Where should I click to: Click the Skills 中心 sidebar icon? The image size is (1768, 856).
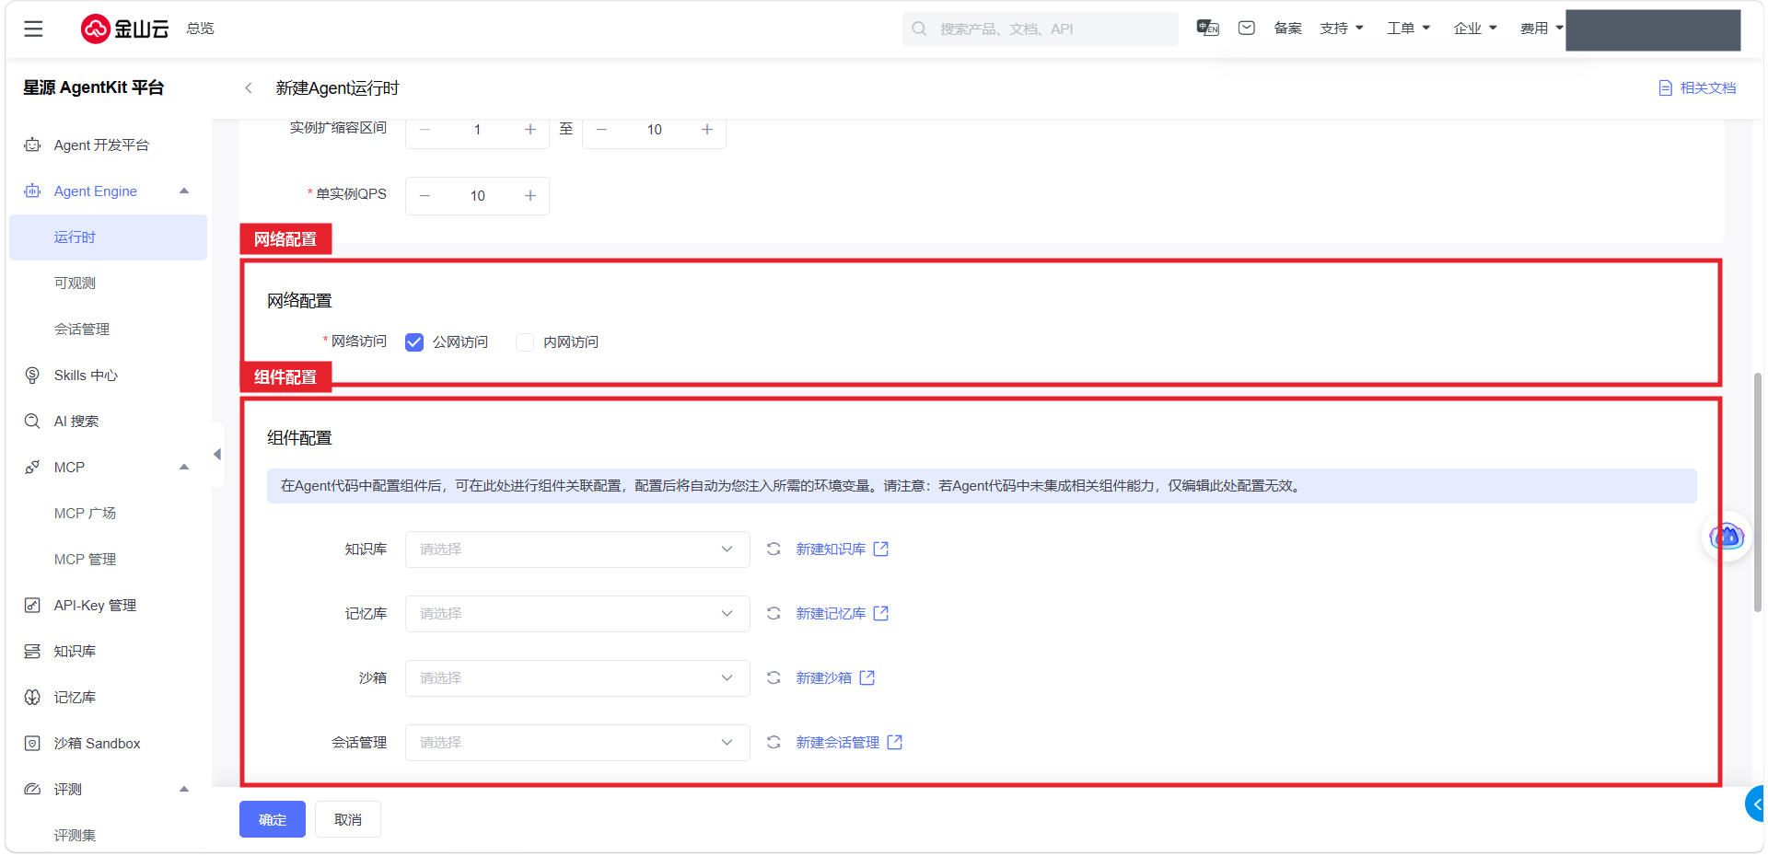(32, 375)
